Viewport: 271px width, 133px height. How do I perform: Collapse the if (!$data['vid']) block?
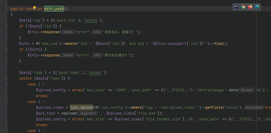[7, 26]
